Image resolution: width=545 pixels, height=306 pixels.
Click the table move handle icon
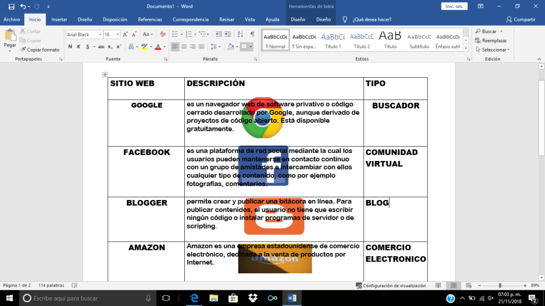[105, 75]
